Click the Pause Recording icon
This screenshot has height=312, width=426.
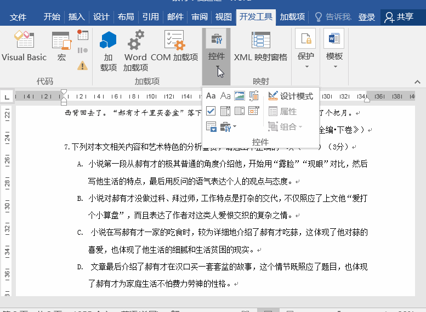point(83,50)
